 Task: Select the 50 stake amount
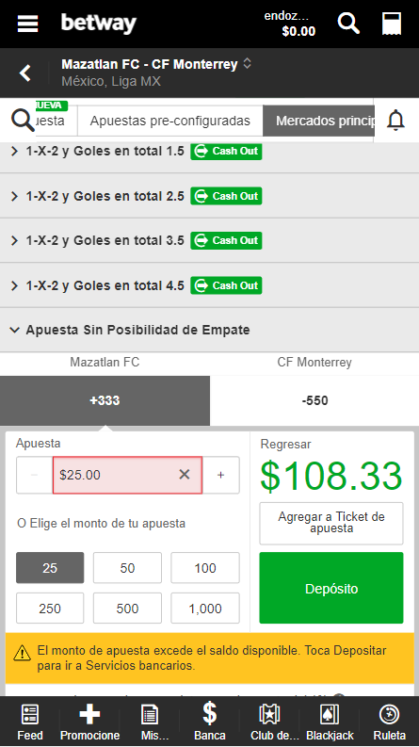[x=127, y=568]
